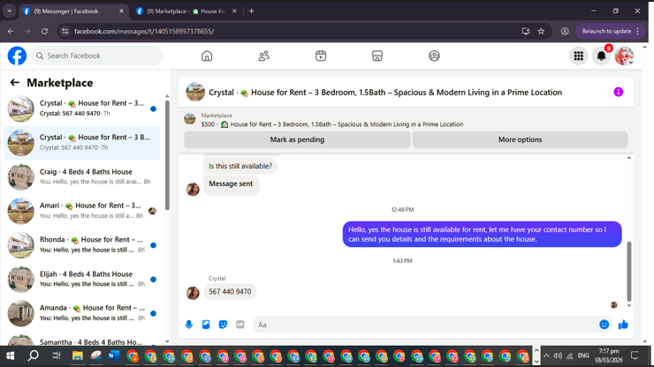Click the Search Facebook field
Screen dimensions: 654x367
click(96, 56)
